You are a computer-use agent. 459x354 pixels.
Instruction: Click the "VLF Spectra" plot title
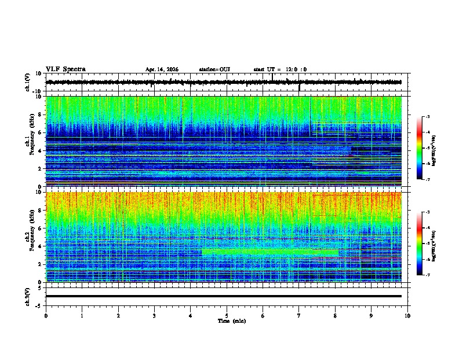click(65, 69)
